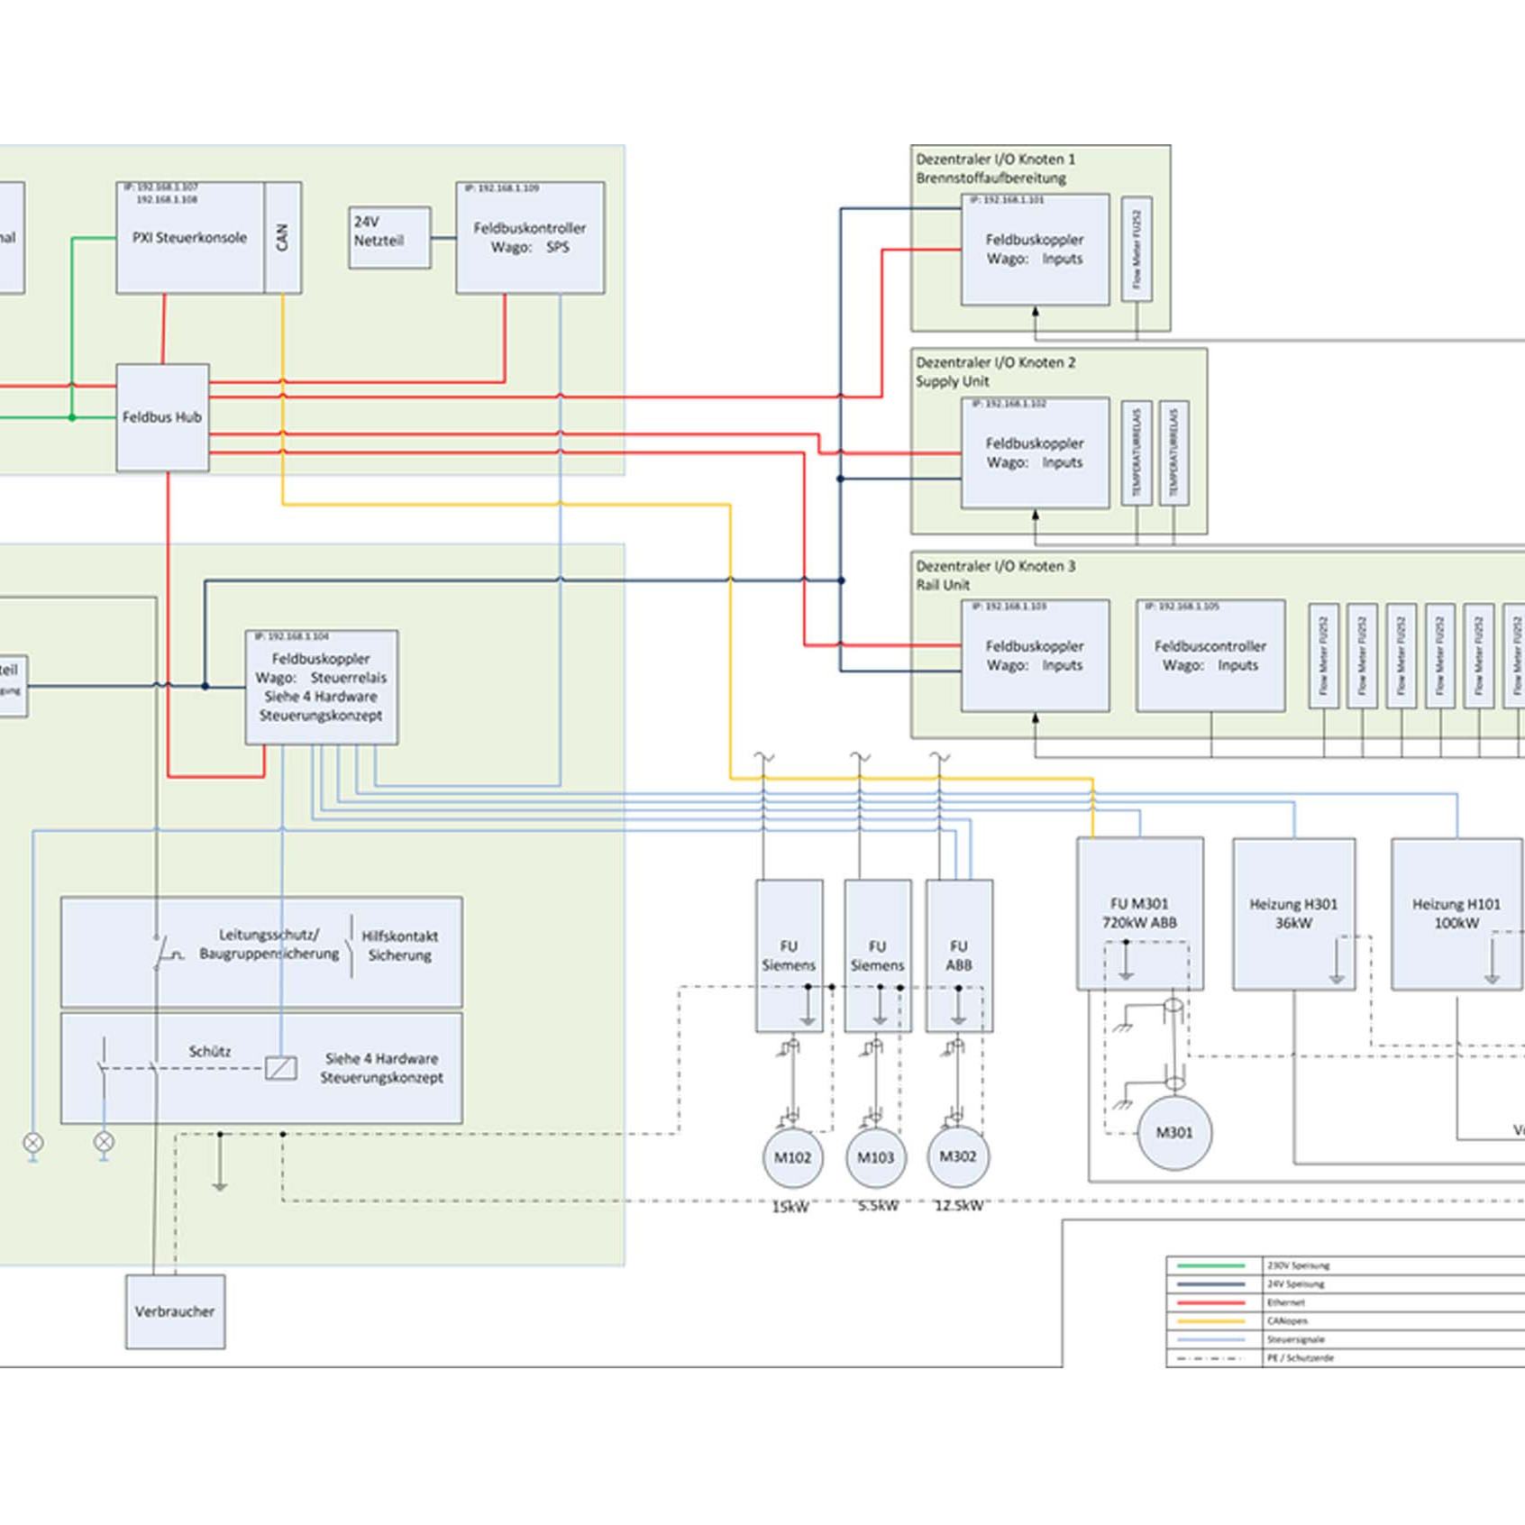
Task: Click the relay coil symbol beside Schütz
Action: (x=281, y=1068)
